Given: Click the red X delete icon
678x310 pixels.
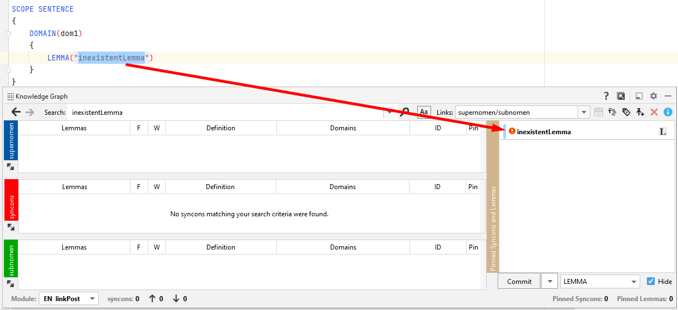Looking at the screenshot, I should 654,112.
